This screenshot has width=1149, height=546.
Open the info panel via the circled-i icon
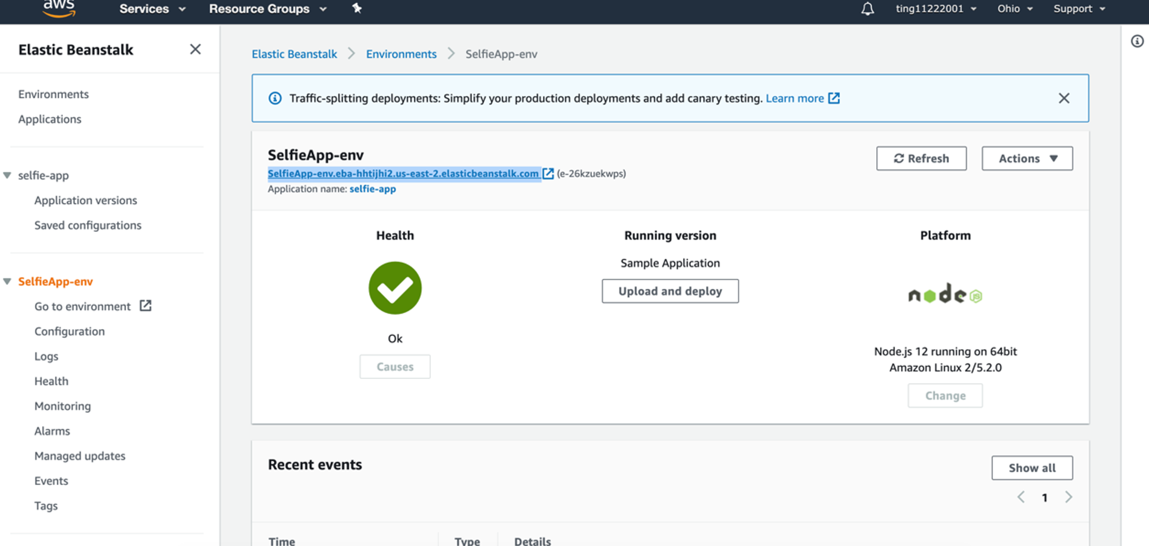tap(1137, 40)
